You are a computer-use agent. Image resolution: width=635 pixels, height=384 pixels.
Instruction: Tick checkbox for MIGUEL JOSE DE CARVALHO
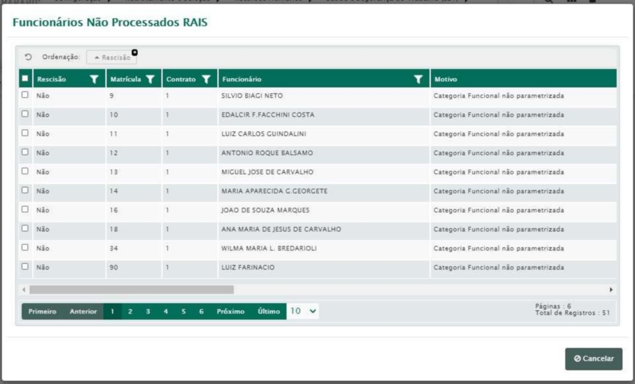25,172
